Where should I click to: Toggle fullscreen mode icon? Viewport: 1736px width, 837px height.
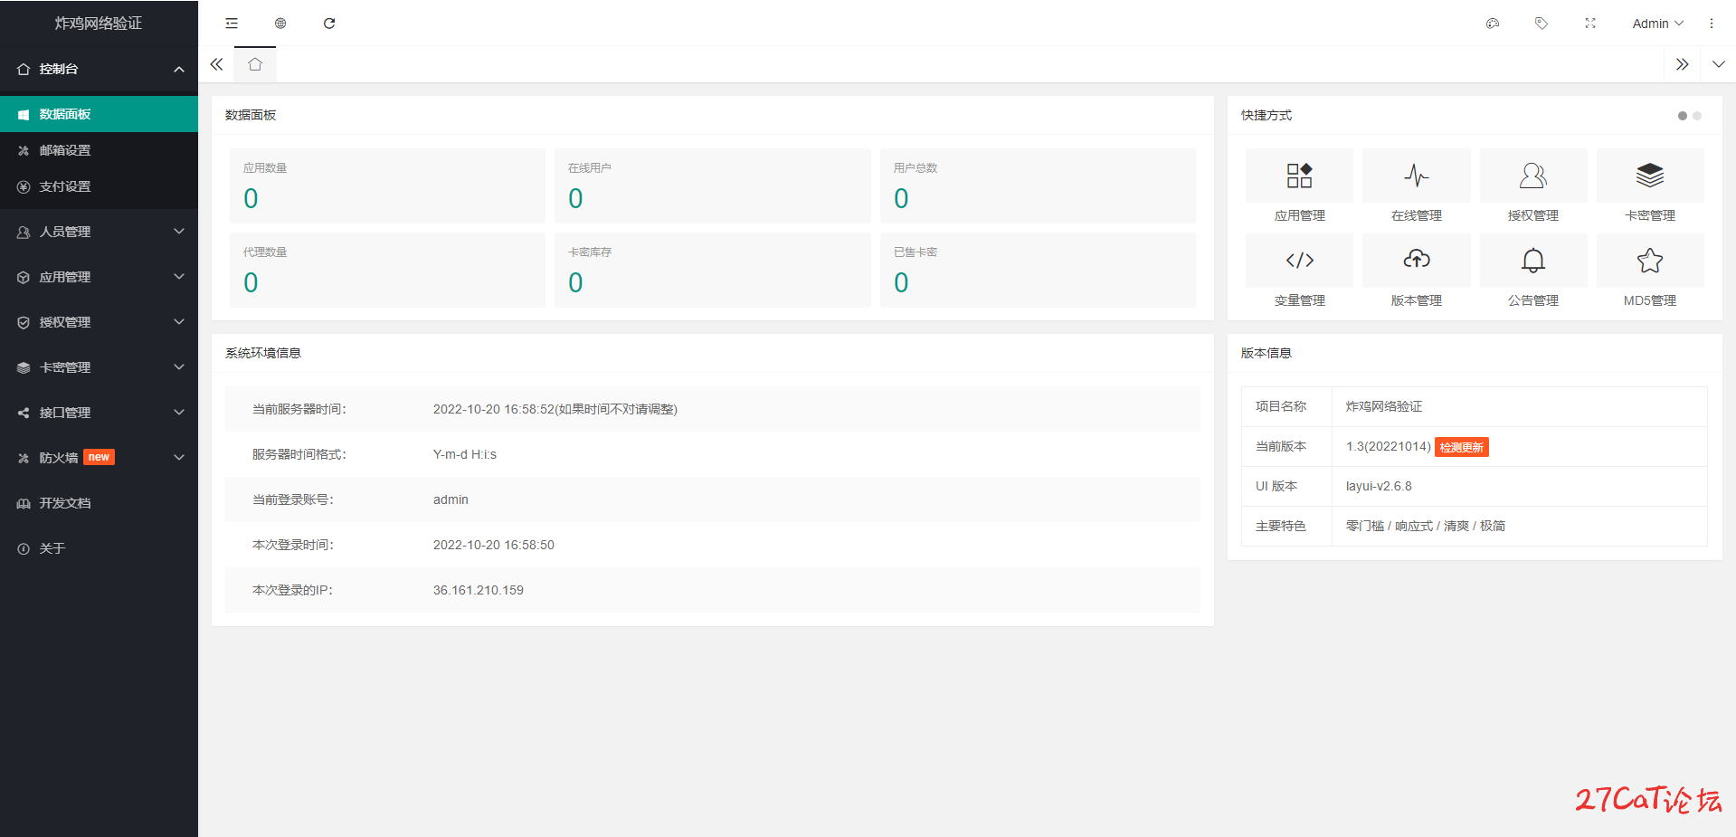point(1590,24)
